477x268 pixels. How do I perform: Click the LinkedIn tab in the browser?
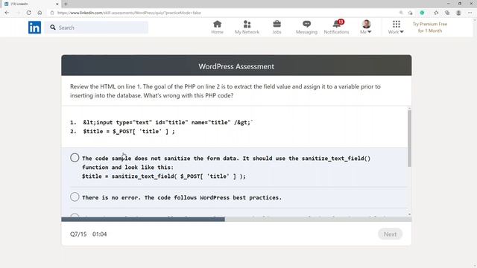tap(31, 4)
